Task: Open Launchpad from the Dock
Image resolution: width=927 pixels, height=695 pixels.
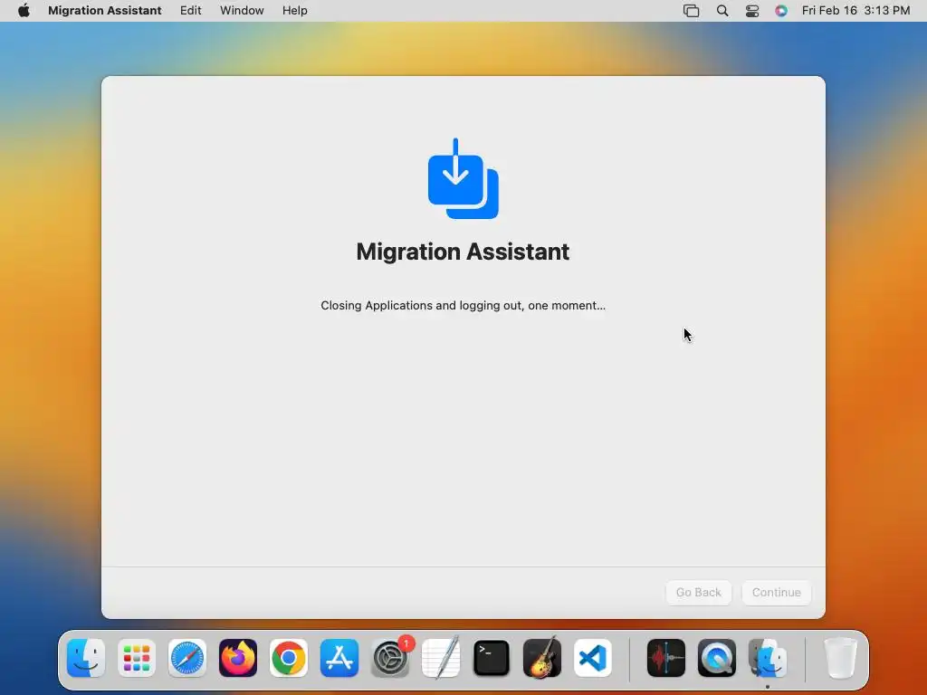Action: pyautogui.click(x=137, y=658)
